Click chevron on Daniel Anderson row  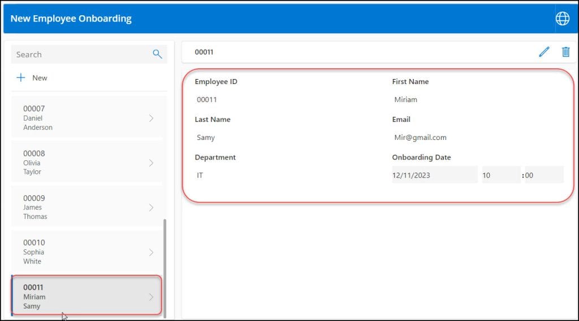point(151,118)
